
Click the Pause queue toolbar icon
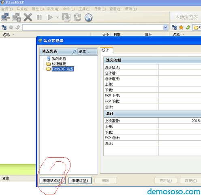coord(39,17)
